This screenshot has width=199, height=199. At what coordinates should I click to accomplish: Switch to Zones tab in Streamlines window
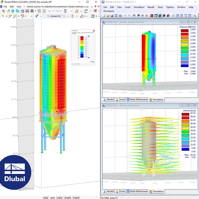click(x=120, y=191)
